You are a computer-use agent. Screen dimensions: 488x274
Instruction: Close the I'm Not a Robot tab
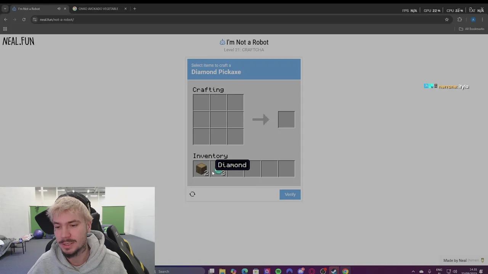pyautogui.click(x=65, y=9)
